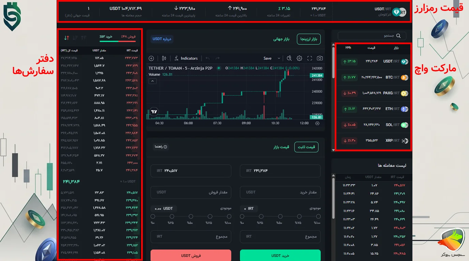This screenshot has height=261, width=469.
Task: Switch to the بازار جهانی tab
Action: (281, 39)
